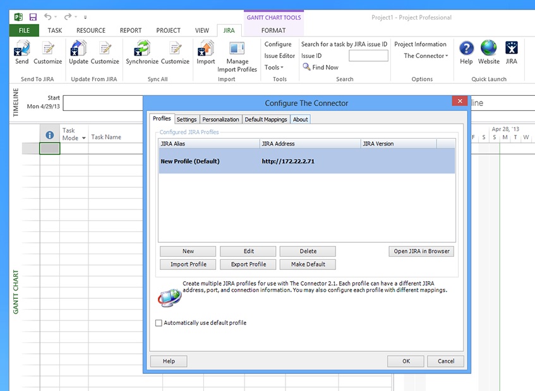Click the Update from JIRA icon
Viewport: 535px width, 391px height.
78,52
